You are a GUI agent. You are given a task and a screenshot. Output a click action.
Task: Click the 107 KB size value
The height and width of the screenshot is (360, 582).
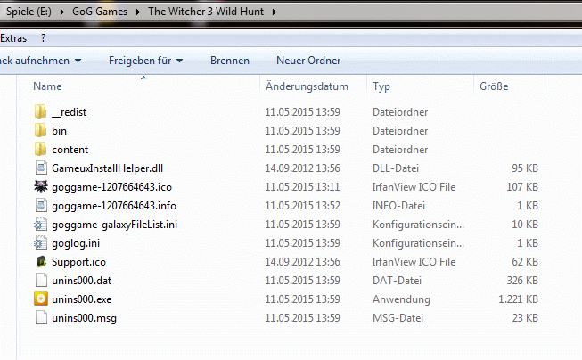pyautogui.click(x=522, y=186)
